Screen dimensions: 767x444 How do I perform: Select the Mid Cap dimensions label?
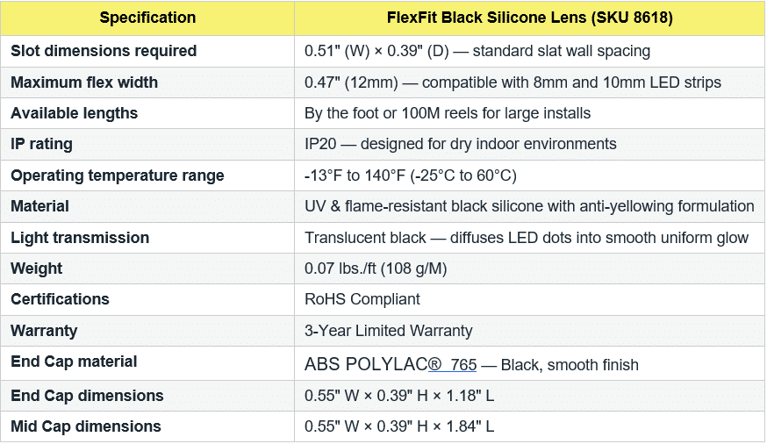(86, 426)
